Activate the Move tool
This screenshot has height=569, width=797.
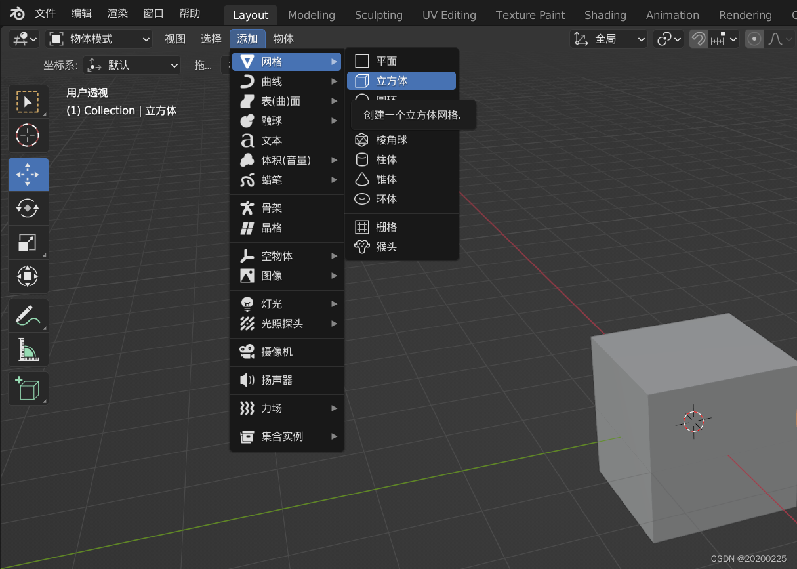tap(28, 175)
